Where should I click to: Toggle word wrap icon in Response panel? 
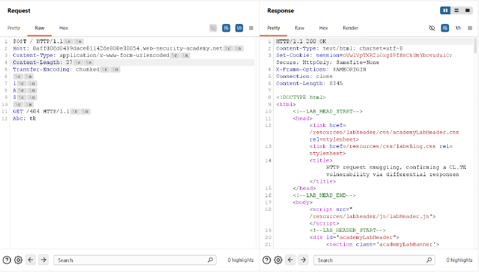445,28
